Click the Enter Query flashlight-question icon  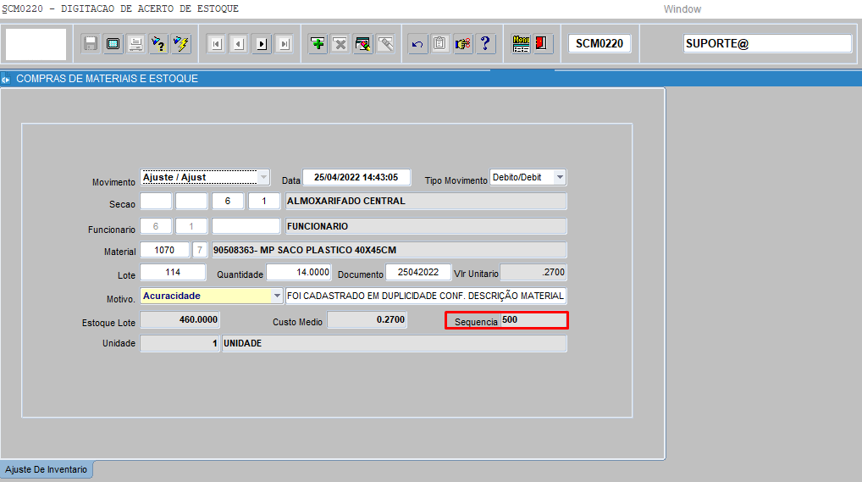point(158,43)
